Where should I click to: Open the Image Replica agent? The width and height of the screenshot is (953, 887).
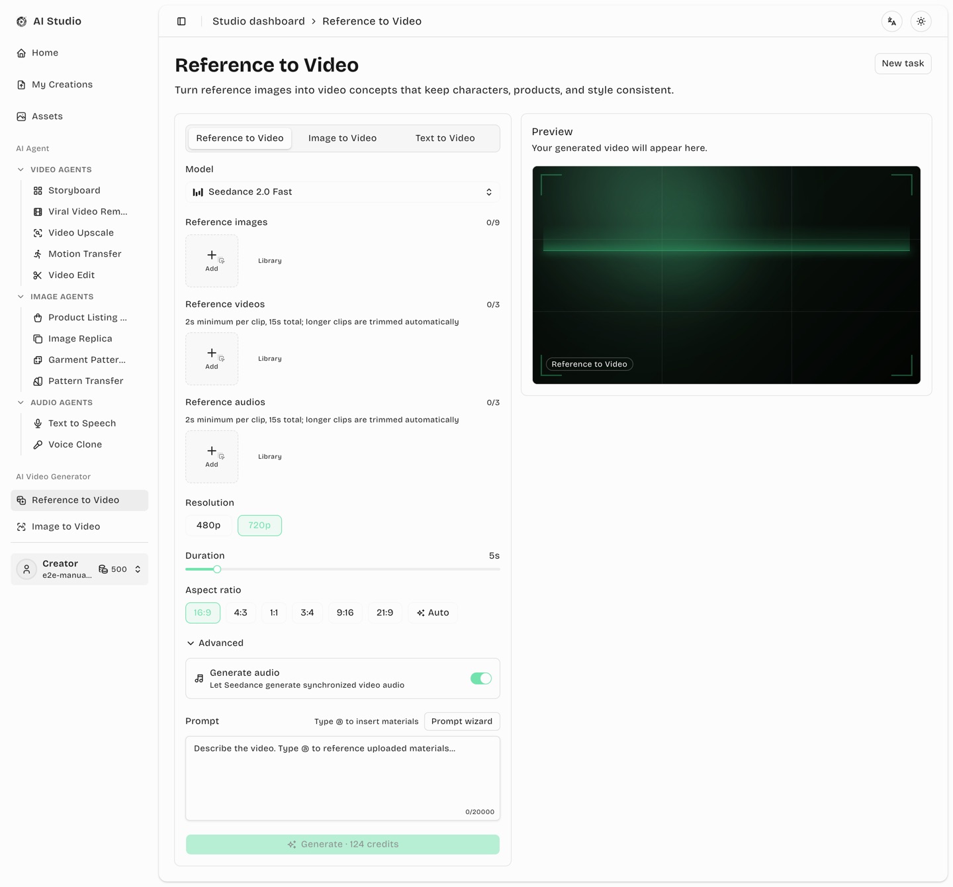point(87,339)
